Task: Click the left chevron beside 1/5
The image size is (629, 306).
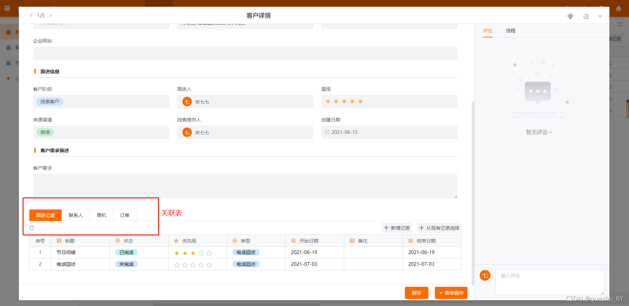Action: [31, 15]
